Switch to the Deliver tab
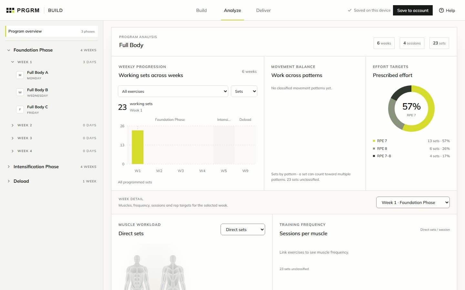Viewport: 465px width, 290px height. (x=263, y=10)
